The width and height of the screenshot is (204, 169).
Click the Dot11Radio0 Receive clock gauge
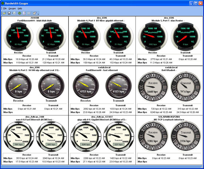point(153,87)
